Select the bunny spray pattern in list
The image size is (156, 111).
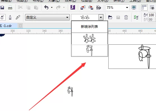coord(89,38)
